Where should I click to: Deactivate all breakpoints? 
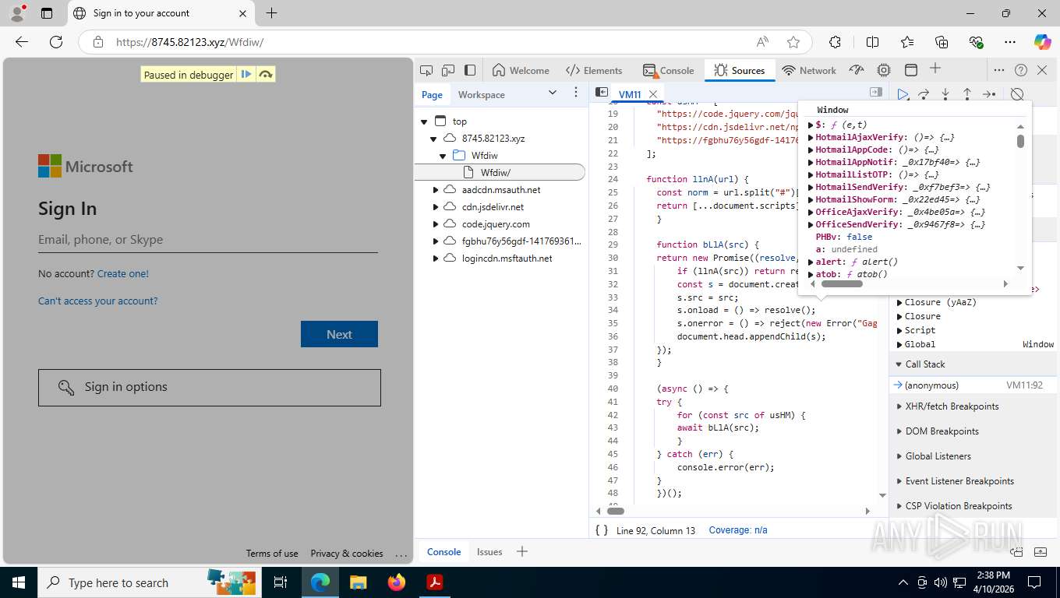click(x=1017, y=94)
